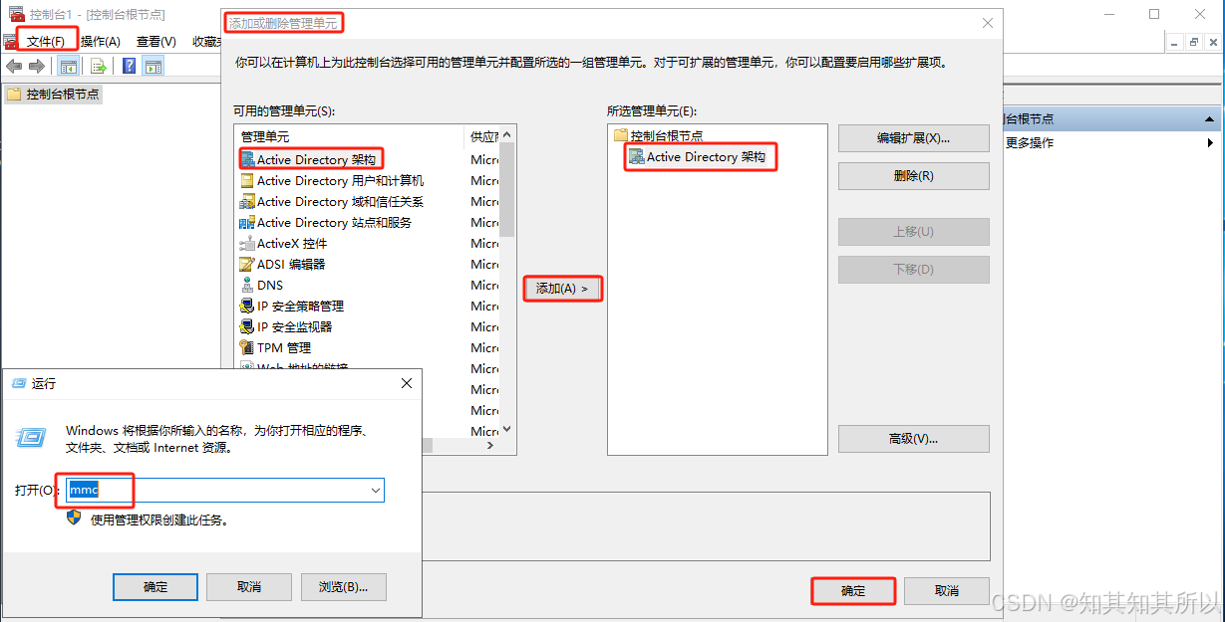Viewport: 1225px width, 622px height.
Task: Click Active Directory 域和信任关系 snap-in icon
Action: (247, 202)
